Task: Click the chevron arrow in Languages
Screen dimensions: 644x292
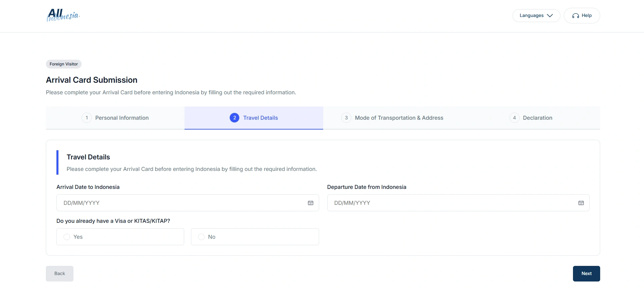Action: click(550, 16)
